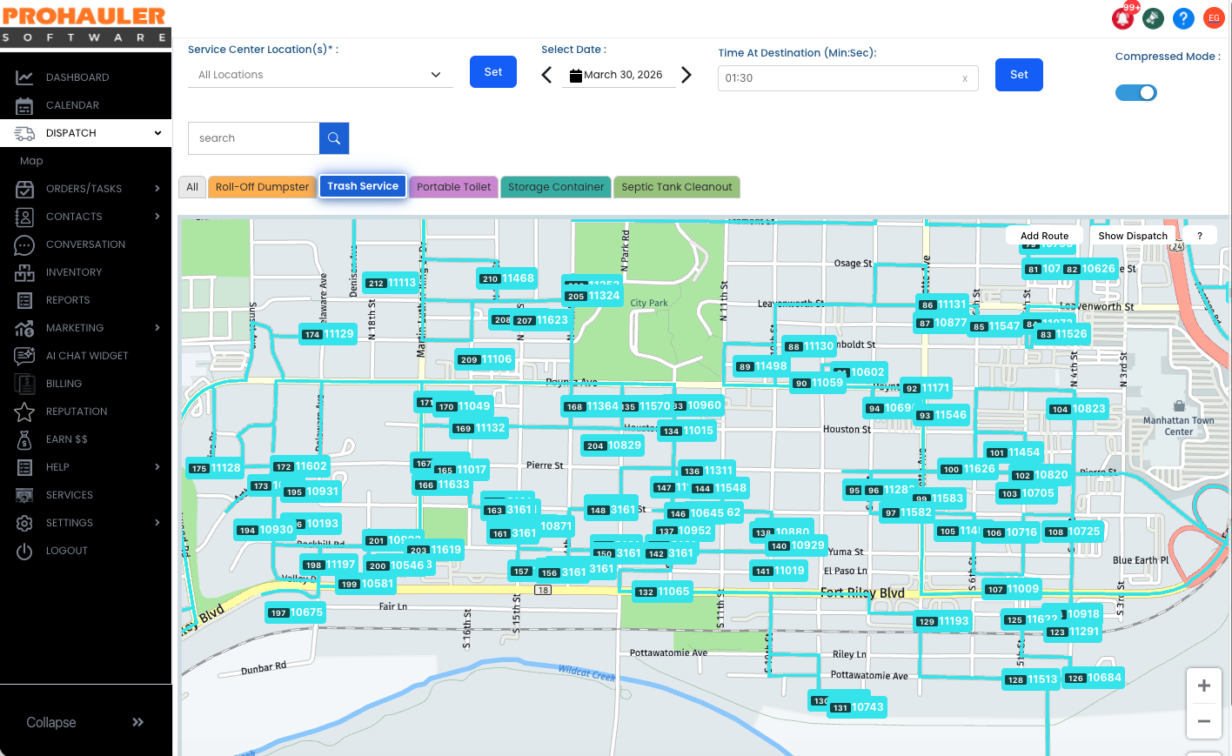
Task: Click the Marketing growth icon
Action: click(24, 328)
